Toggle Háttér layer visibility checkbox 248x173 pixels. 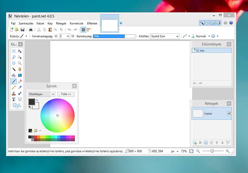click(x=229, y=113)
